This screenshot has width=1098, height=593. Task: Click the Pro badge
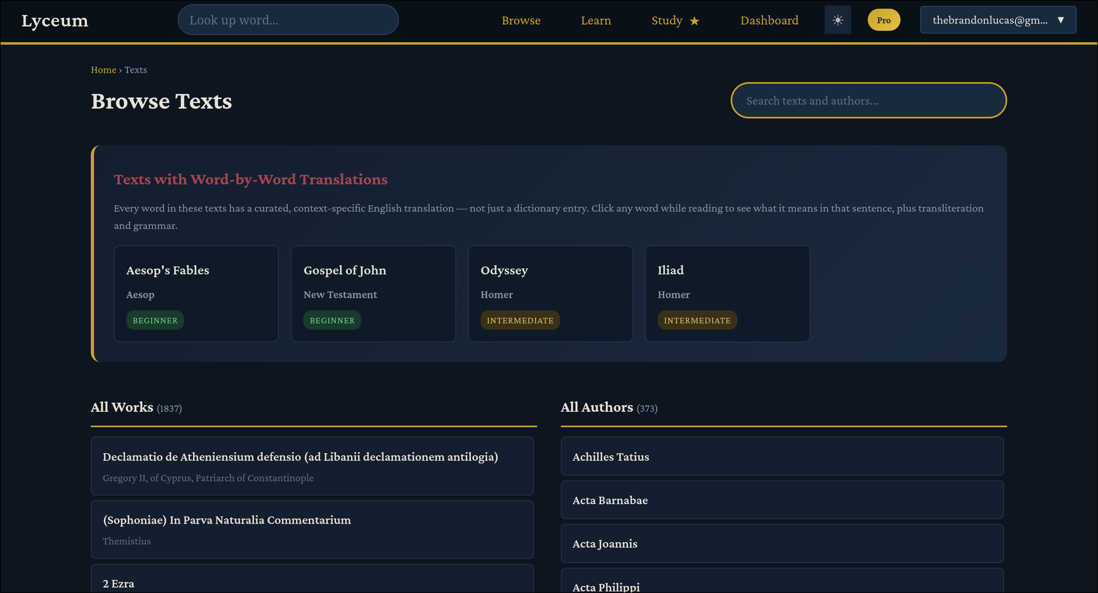884,20
